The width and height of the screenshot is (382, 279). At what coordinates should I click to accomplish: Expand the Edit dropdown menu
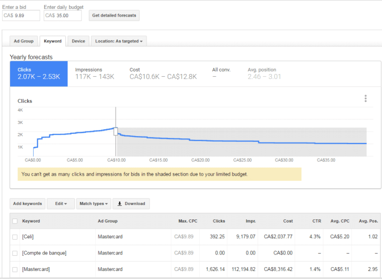click(x=61, y=204)
